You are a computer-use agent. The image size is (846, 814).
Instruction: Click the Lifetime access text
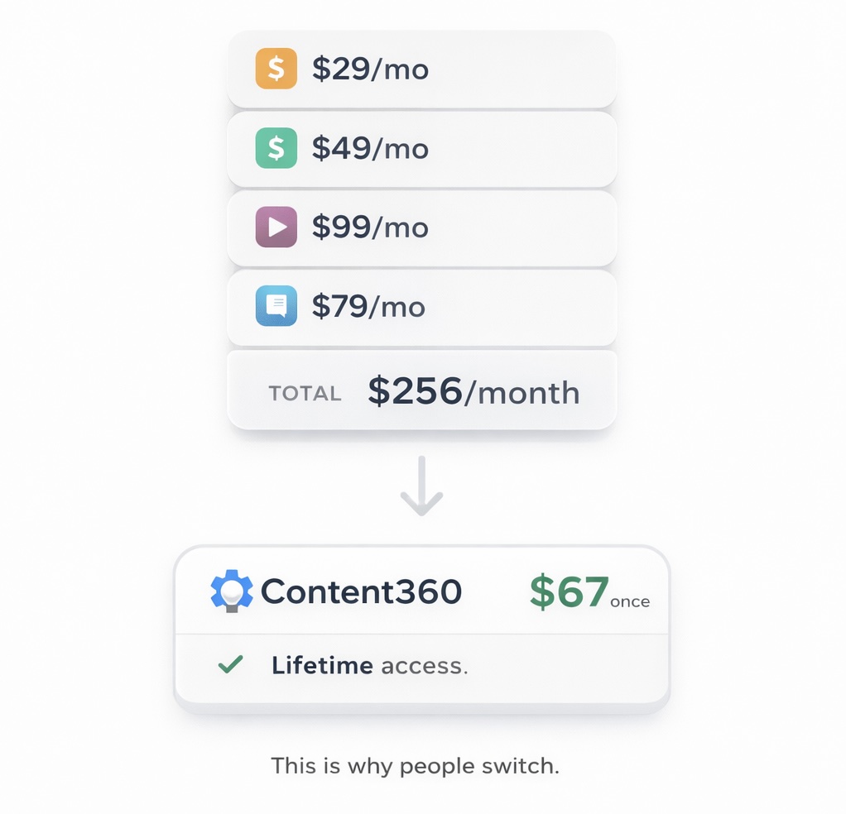pos(369,665)
